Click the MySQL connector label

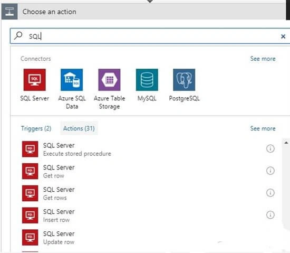pos(147,98)
